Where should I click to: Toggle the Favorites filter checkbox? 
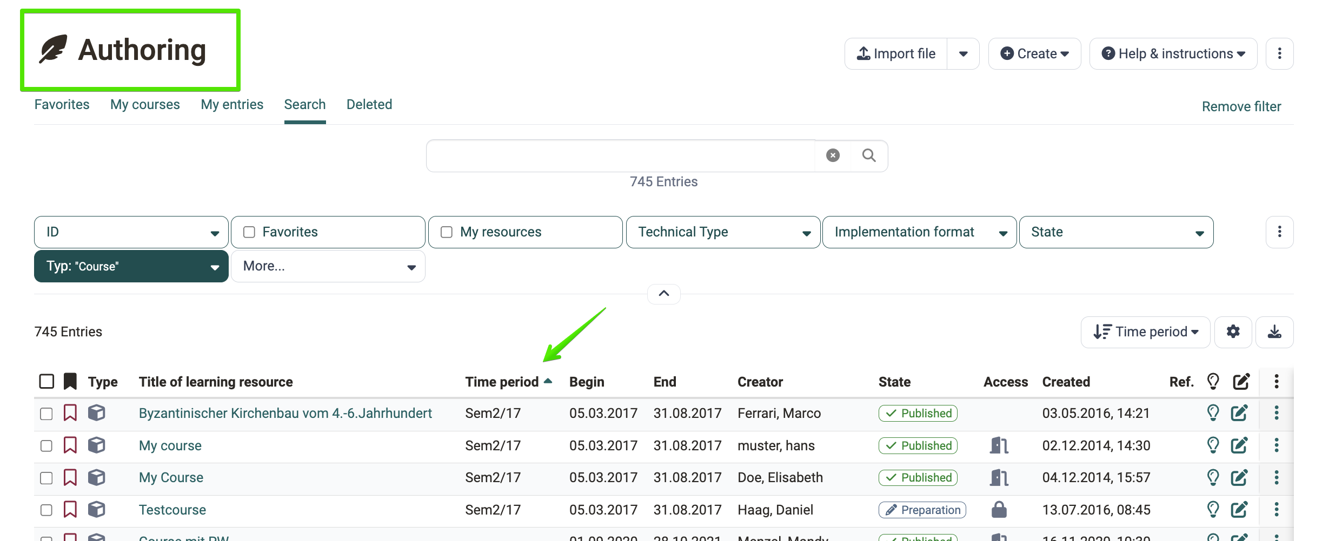tap(249, 232)
